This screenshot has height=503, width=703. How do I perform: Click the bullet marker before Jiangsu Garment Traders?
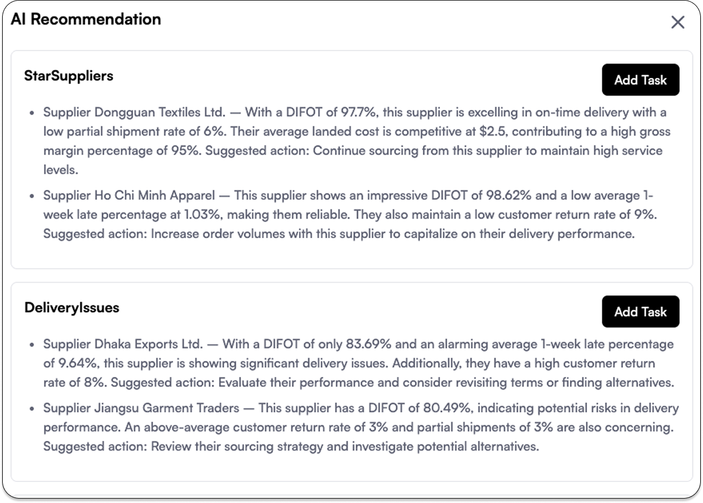click(32, 409)
